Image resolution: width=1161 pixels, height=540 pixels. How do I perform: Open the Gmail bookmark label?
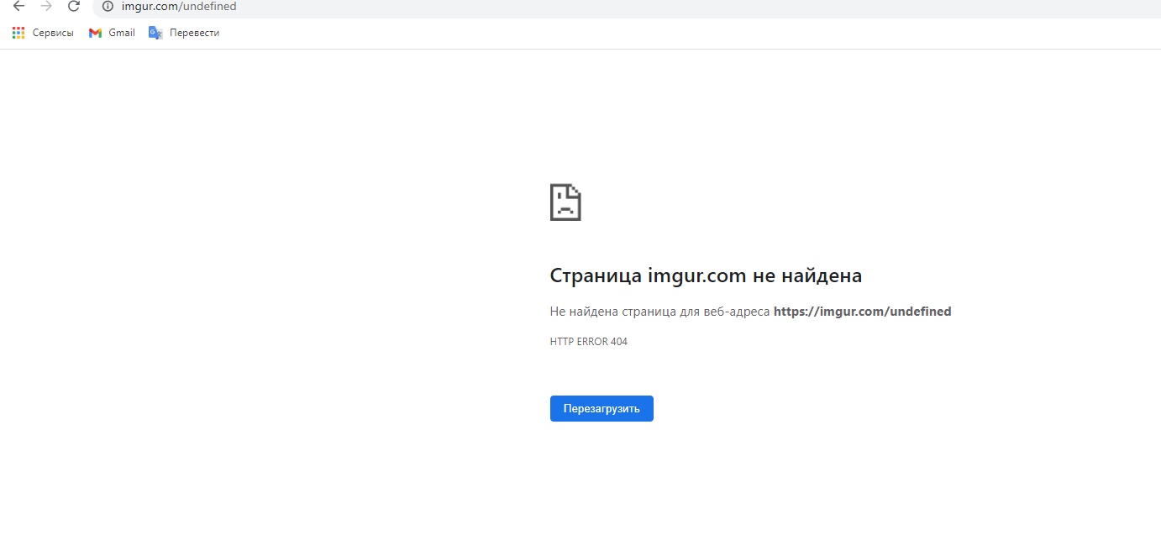(122, 33)
